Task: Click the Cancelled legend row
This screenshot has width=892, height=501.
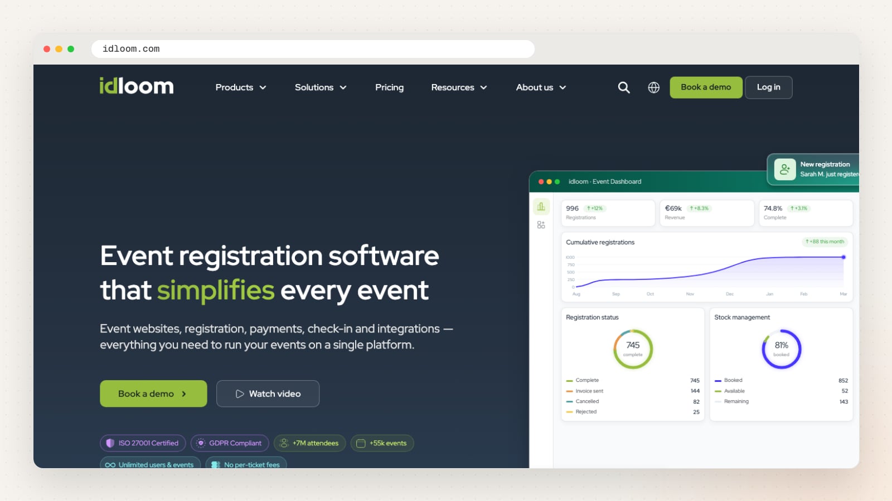Action: [633, 401]
